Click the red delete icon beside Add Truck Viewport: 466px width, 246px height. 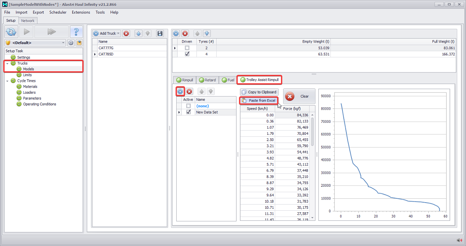point(126,33)
